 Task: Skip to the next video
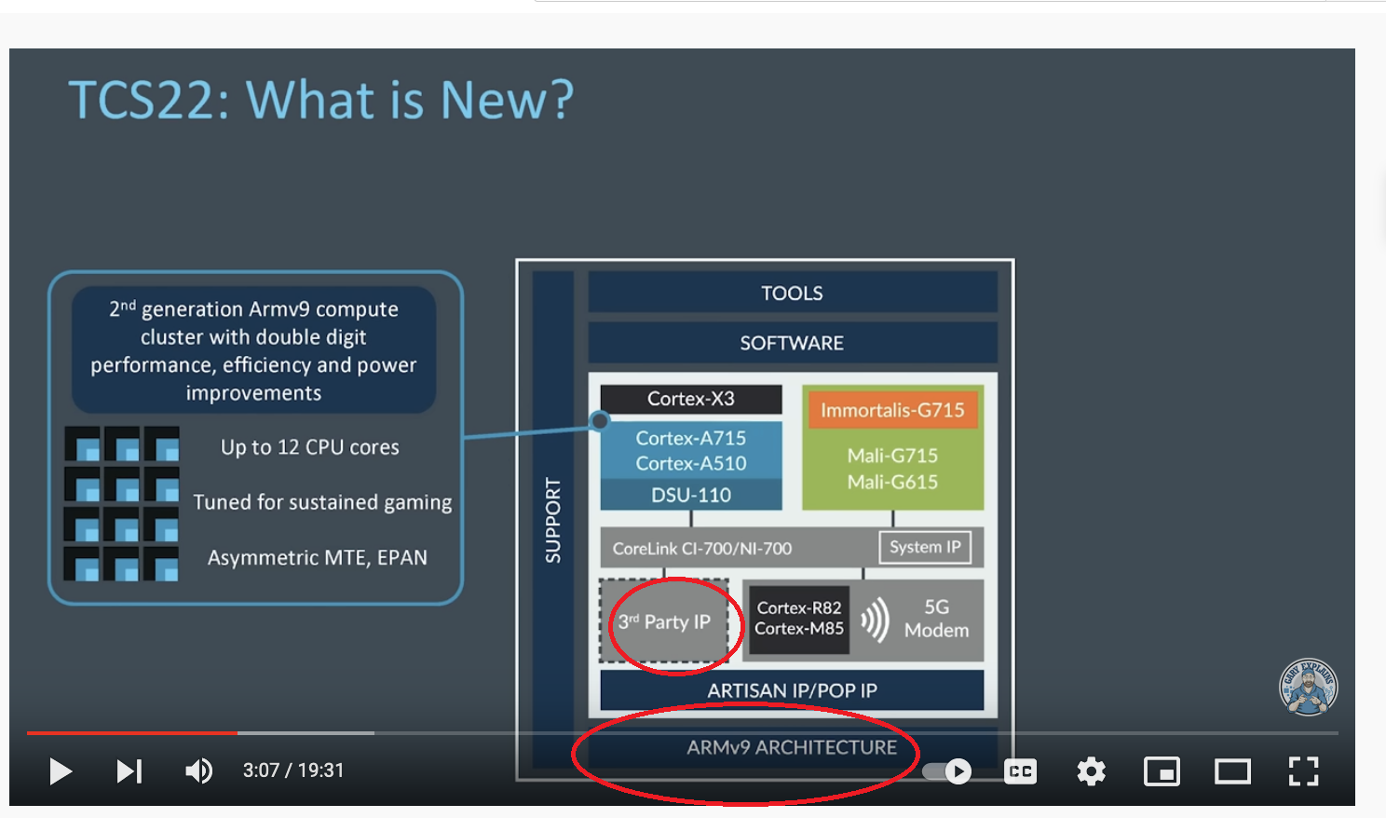click(129, 771)
